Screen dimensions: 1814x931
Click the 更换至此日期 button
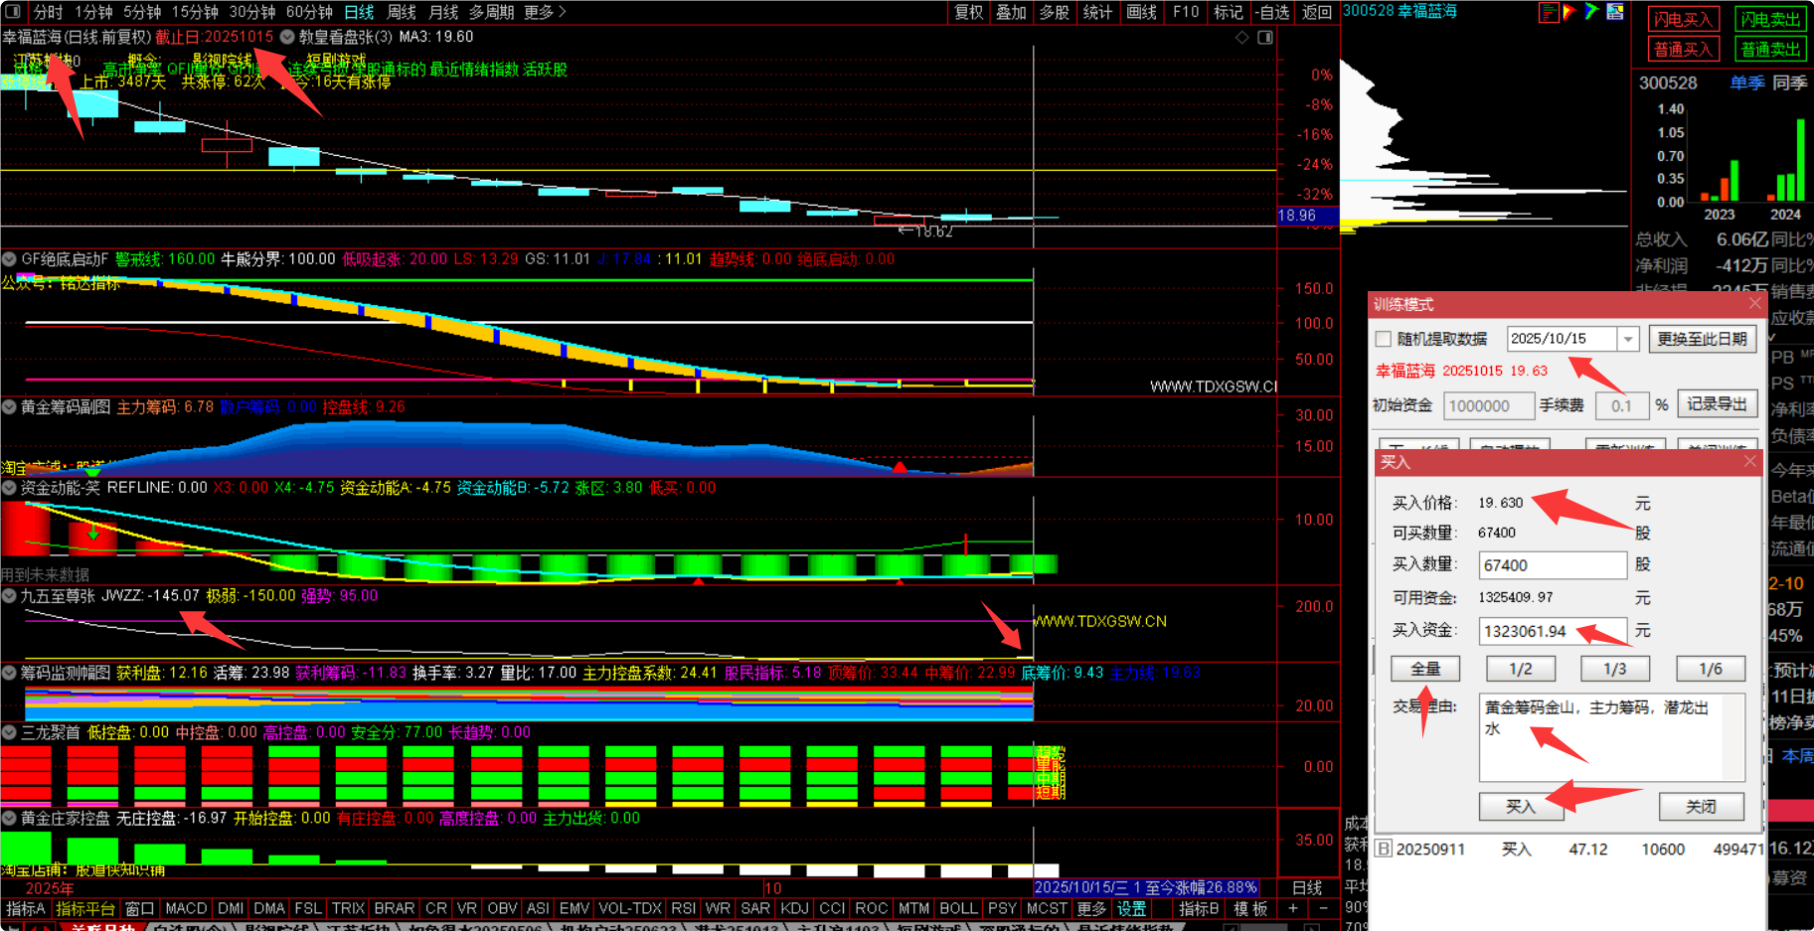[x=1702, y=339]
